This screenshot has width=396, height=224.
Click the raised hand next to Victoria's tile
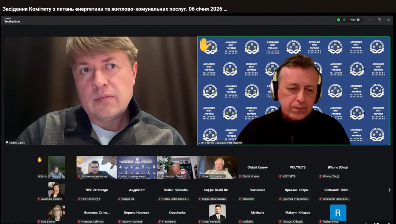point(40,160)
